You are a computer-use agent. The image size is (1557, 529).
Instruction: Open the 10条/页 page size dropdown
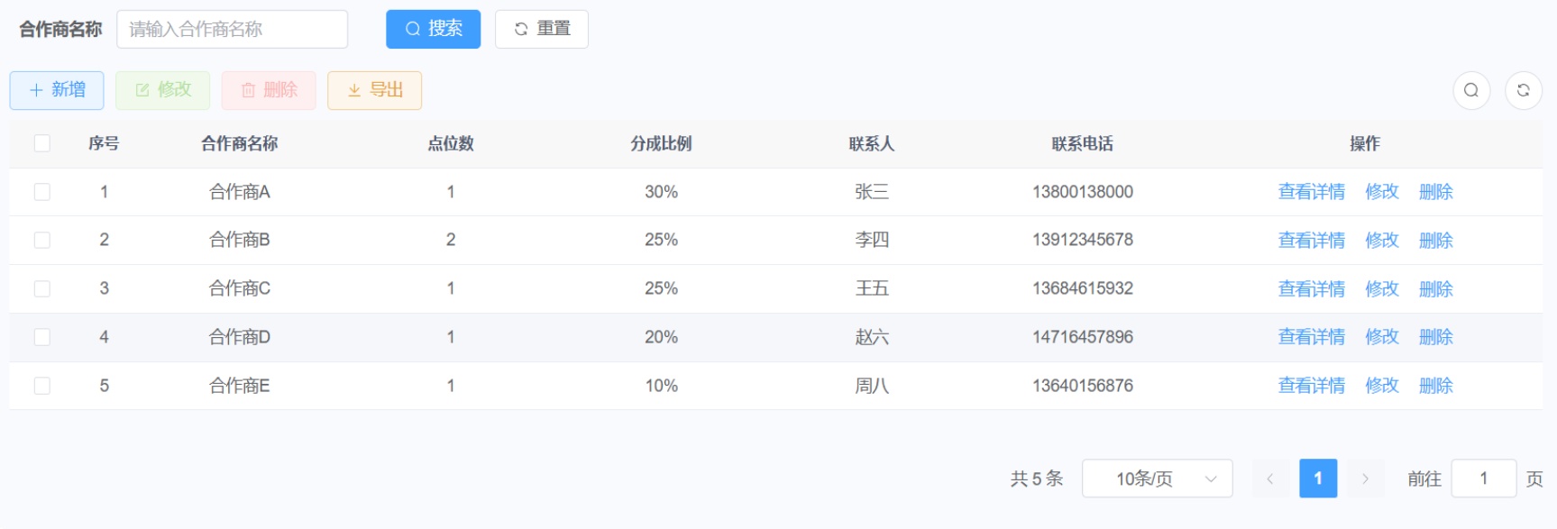point(1157,479)
